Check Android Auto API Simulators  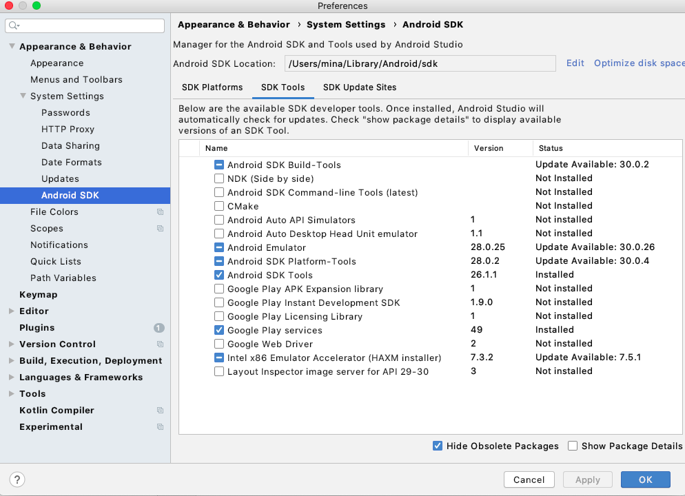pyautogui.click(x=219, y=220)
